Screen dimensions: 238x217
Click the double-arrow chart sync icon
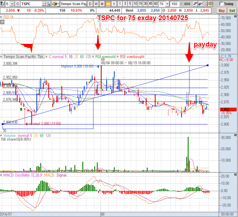click(x=195, y=4)
